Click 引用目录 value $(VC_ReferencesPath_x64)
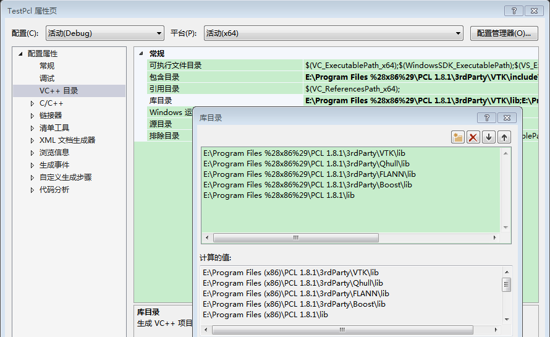550x337 pixels. (421, 89)
